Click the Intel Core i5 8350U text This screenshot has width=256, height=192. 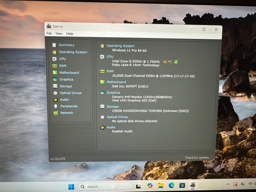coord(136,61)
